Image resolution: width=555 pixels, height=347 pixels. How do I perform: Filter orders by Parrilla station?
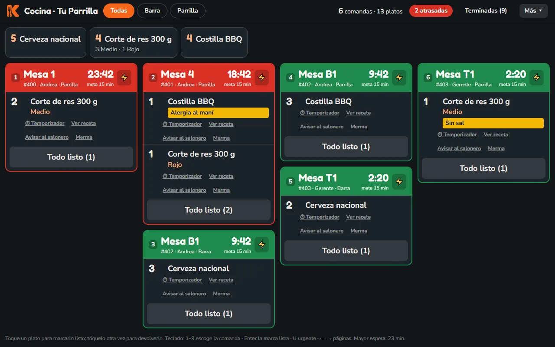188,11
